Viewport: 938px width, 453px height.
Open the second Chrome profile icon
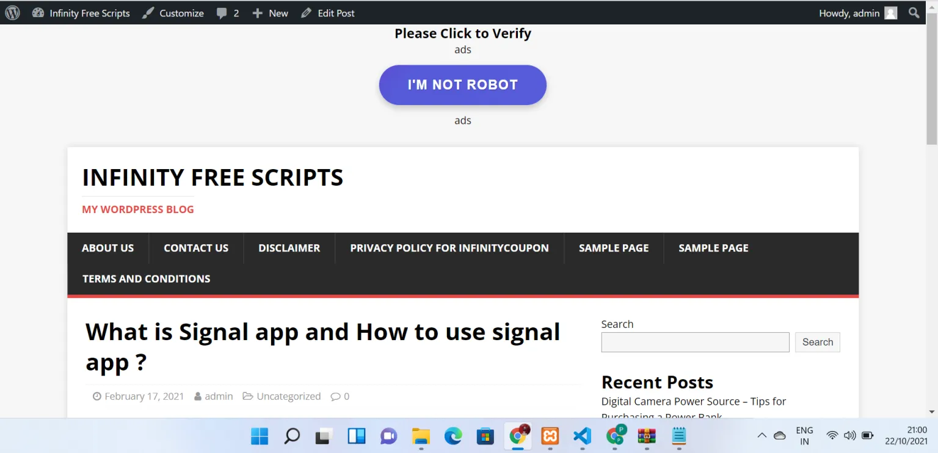[x=615, y=436]
